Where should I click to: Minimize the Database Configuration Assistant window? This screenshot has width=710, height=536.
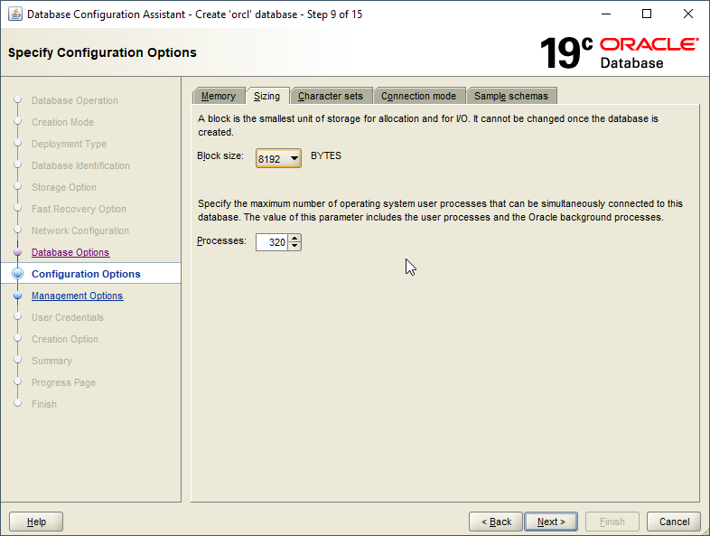point(606,14)
